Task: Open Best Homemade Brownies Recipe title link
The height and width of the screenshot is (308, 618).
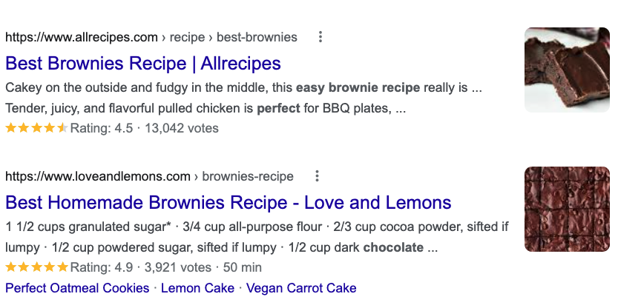Action: tap(229, 203)
